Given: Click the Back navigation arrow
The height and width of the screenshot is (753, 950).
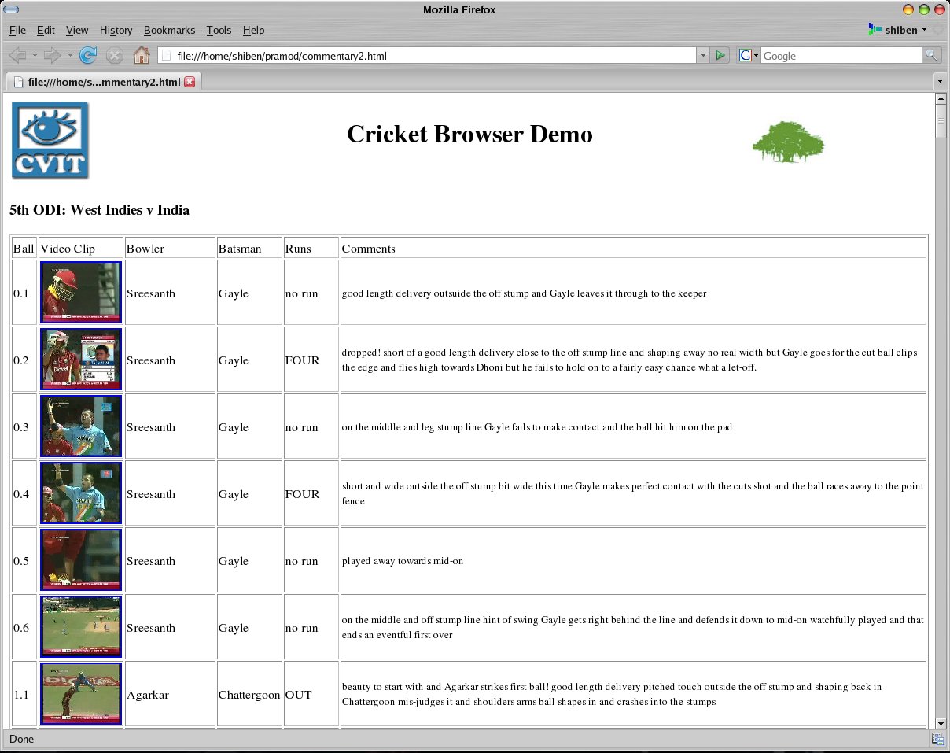Looking at the screenshot, I should (x=17, y=55).
